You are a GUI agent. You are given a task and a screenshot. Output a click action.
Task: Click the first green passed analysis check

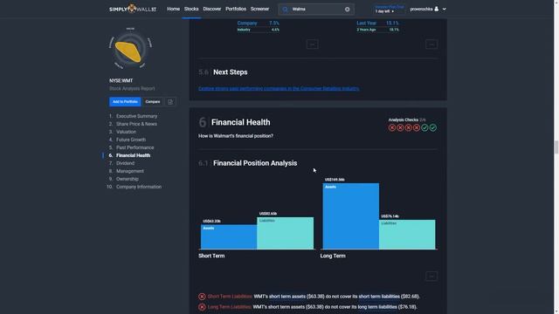[424, 127]
